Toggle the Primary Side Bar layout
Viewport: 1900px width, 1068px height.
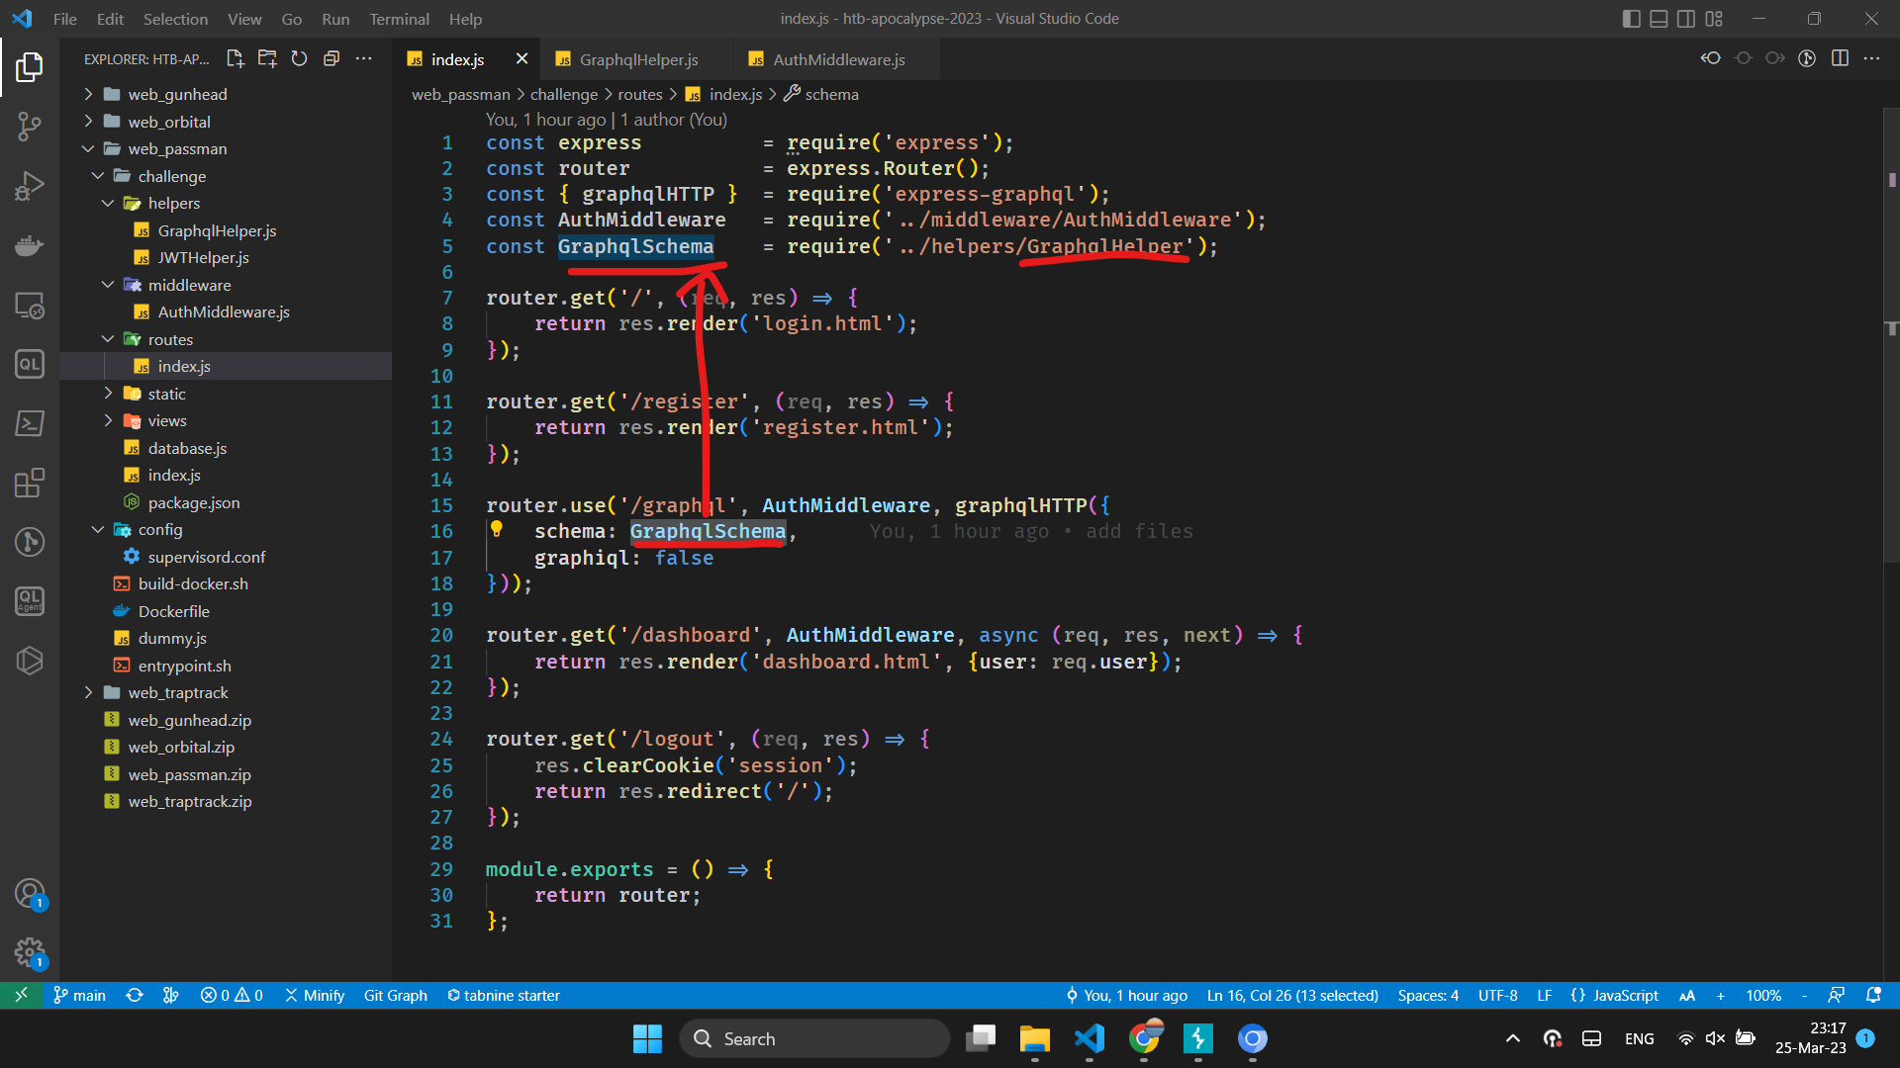pos(1632,19)
